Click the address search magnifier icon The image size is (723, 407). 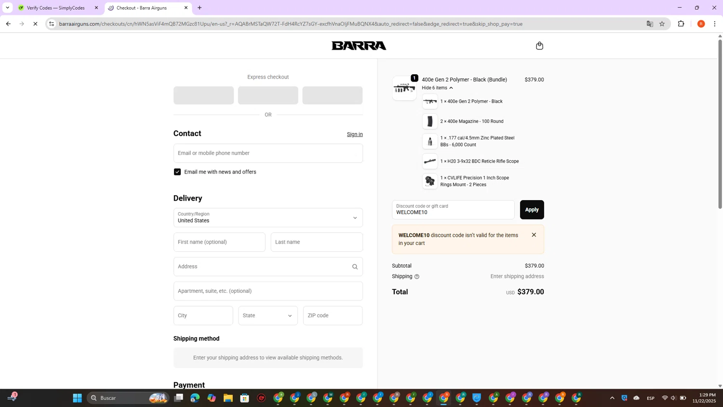click(x=355, y=267)
